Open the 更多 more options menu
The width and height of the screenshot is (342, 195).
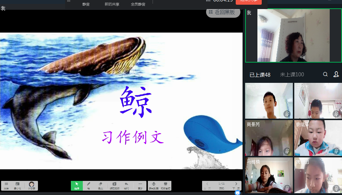(140, 185)
